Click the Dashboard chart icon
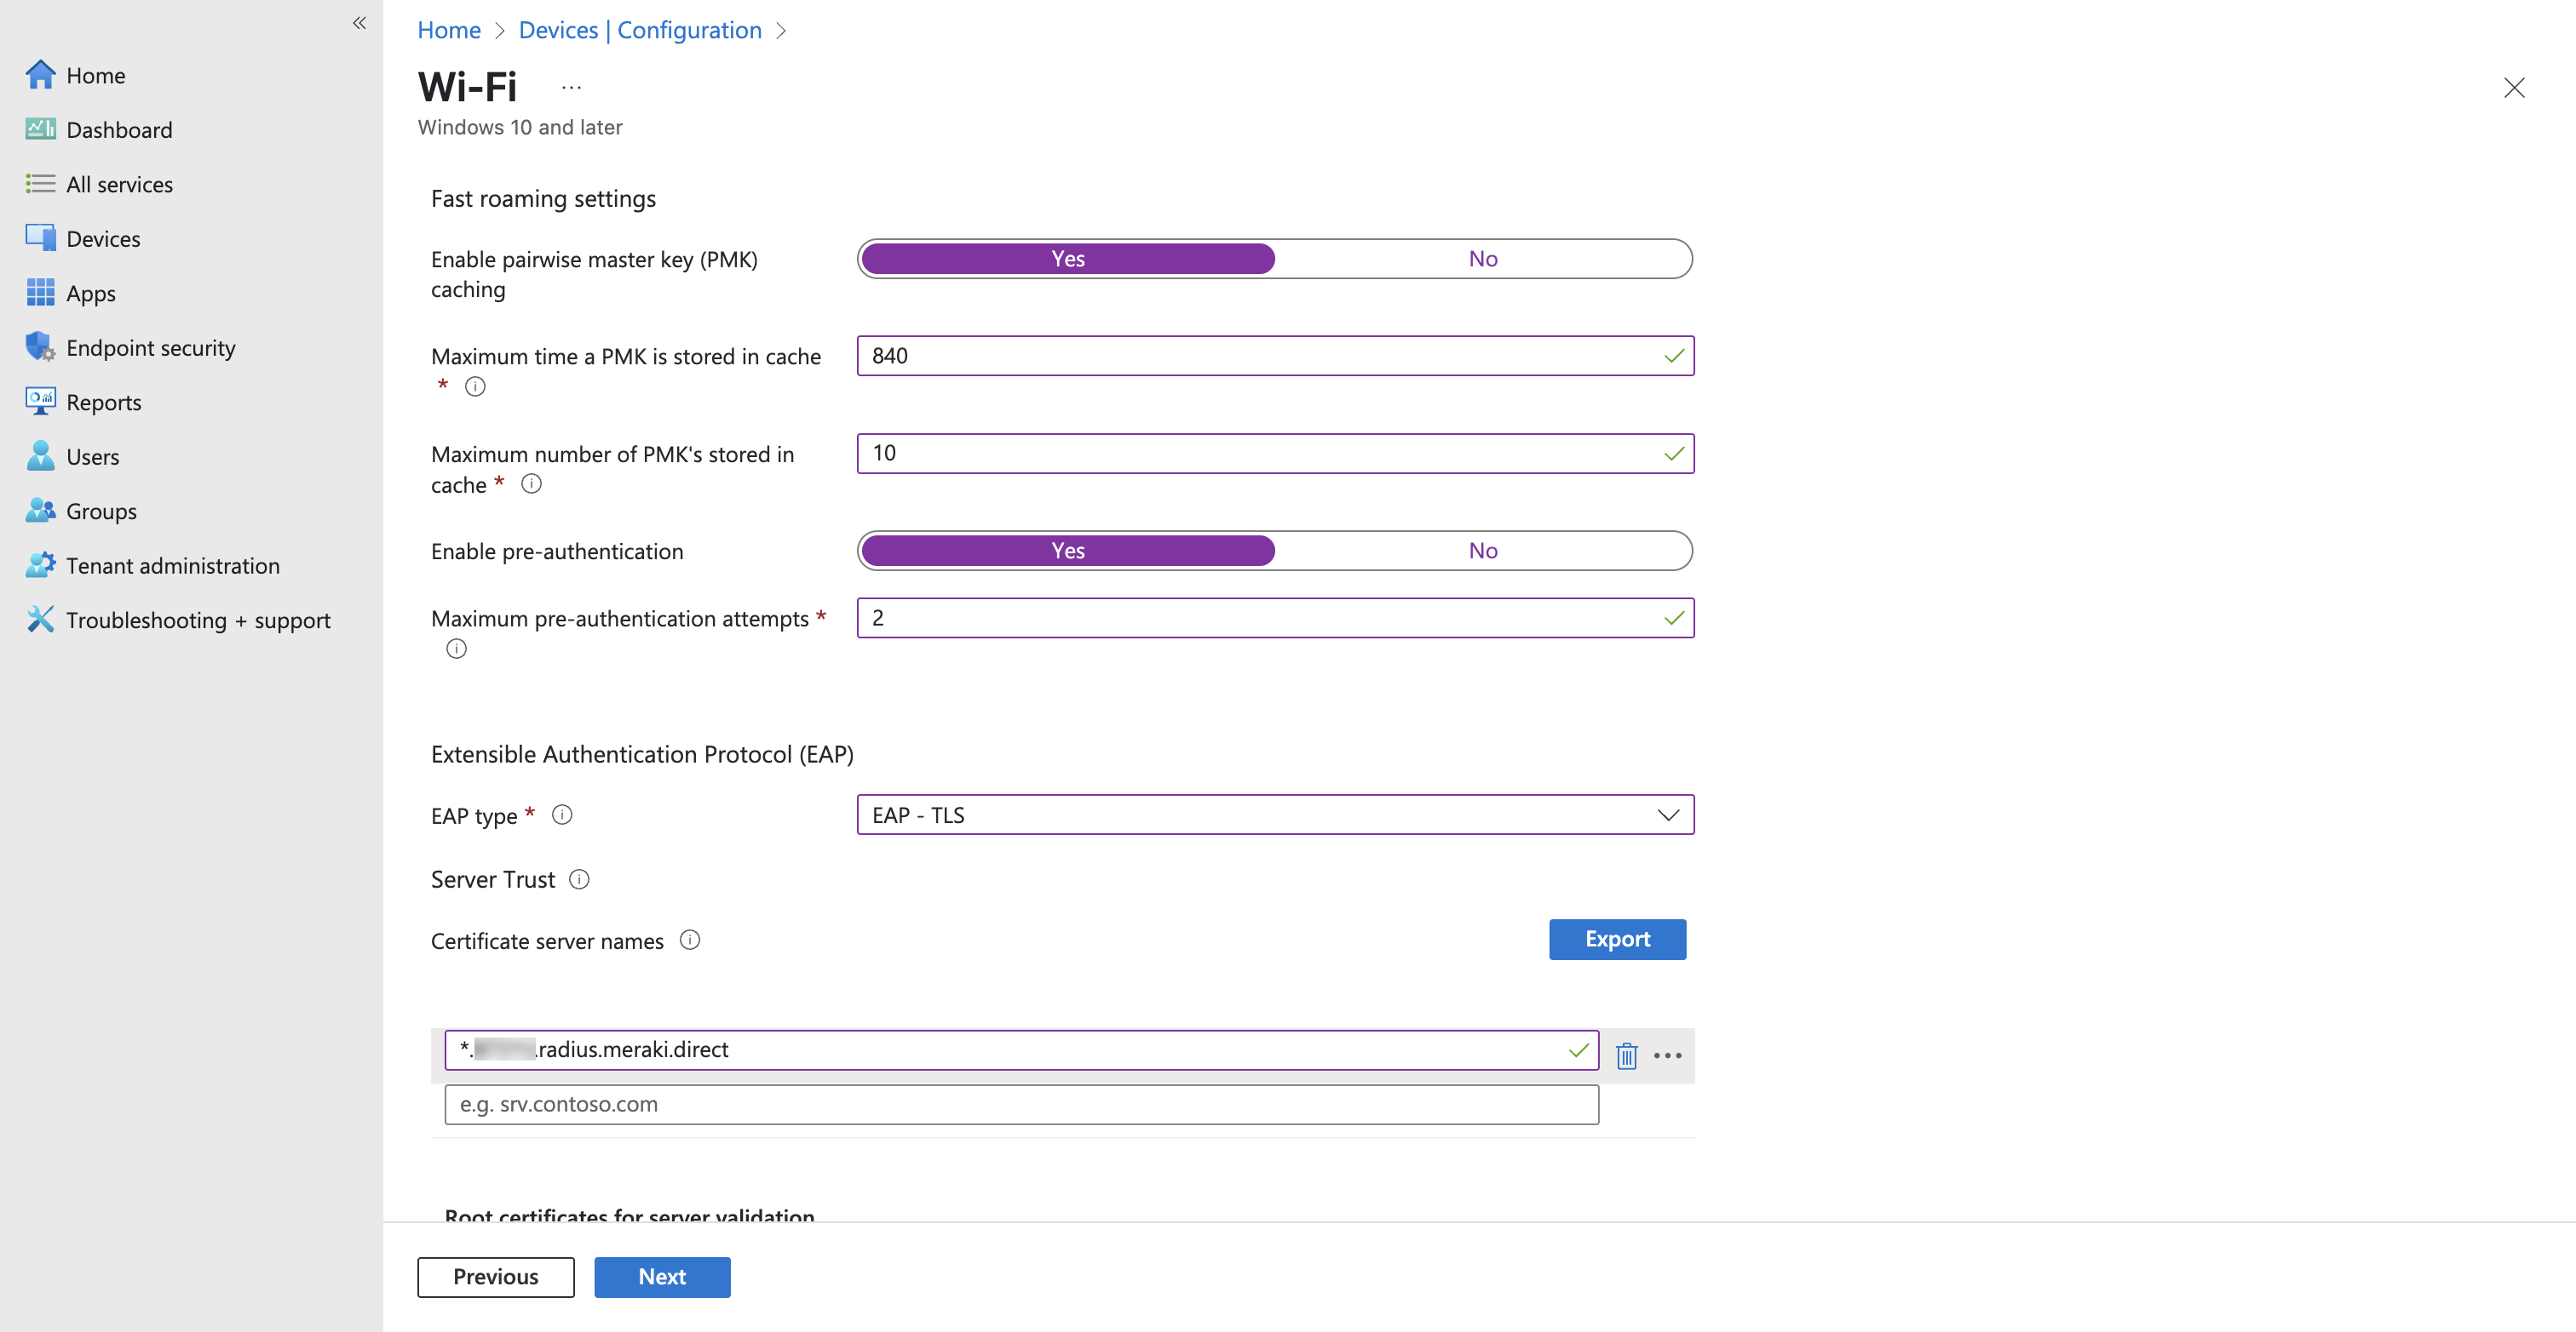Screen dimensions: 2576x1332 [40, 129]
